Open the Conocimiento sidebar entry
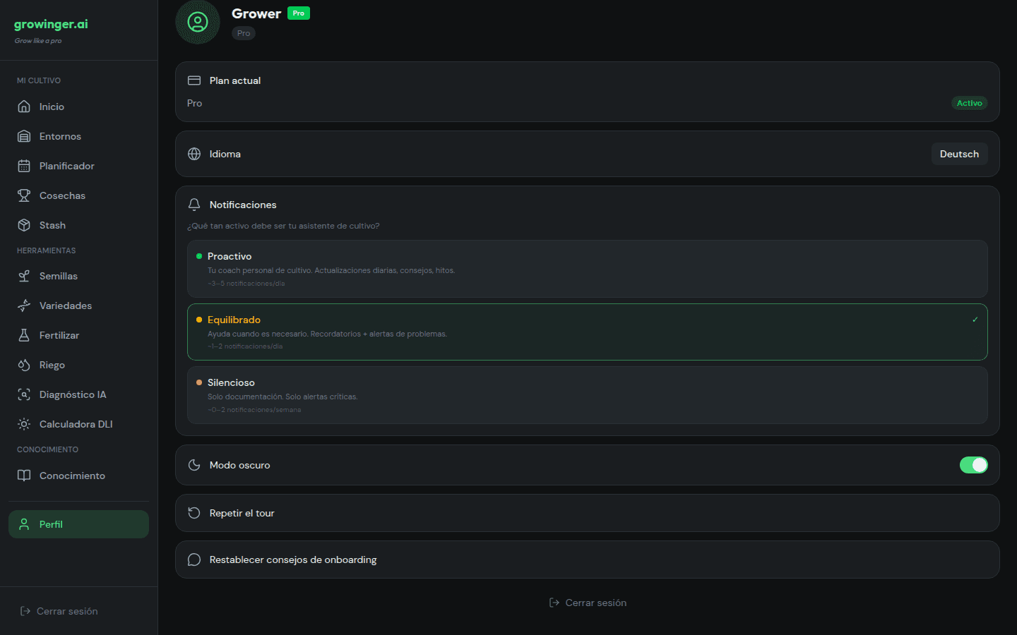This screenshot has height=635, width=1017. (x=78, y=476)
